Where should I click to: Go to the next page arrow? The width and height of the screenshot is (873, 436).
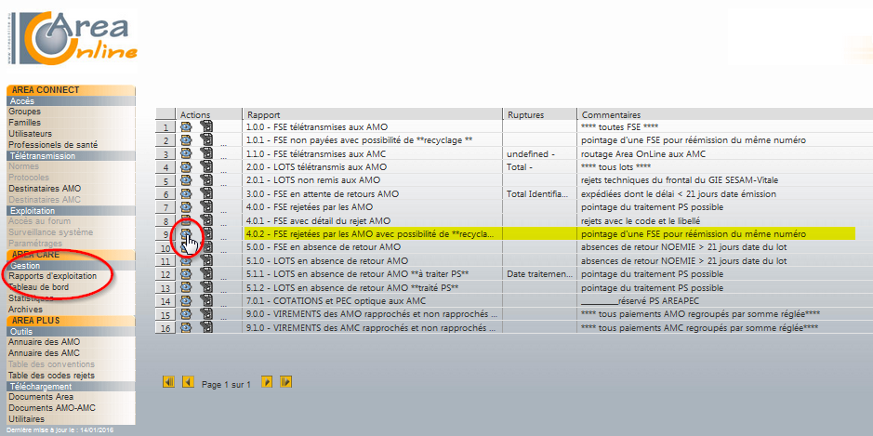[267, 382]
